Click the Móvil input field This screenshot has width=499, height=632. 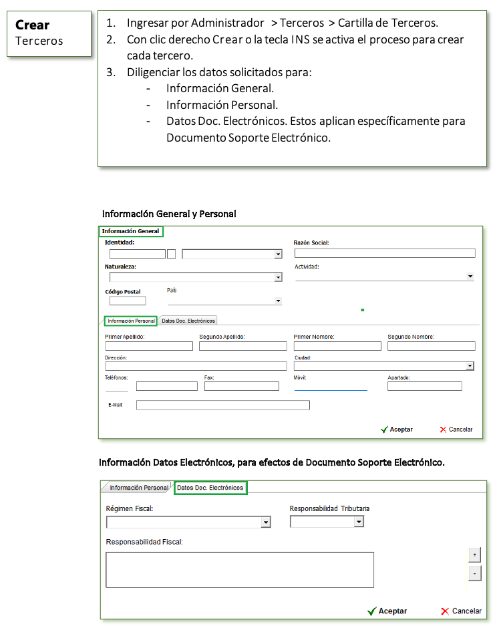pos(331,386)
